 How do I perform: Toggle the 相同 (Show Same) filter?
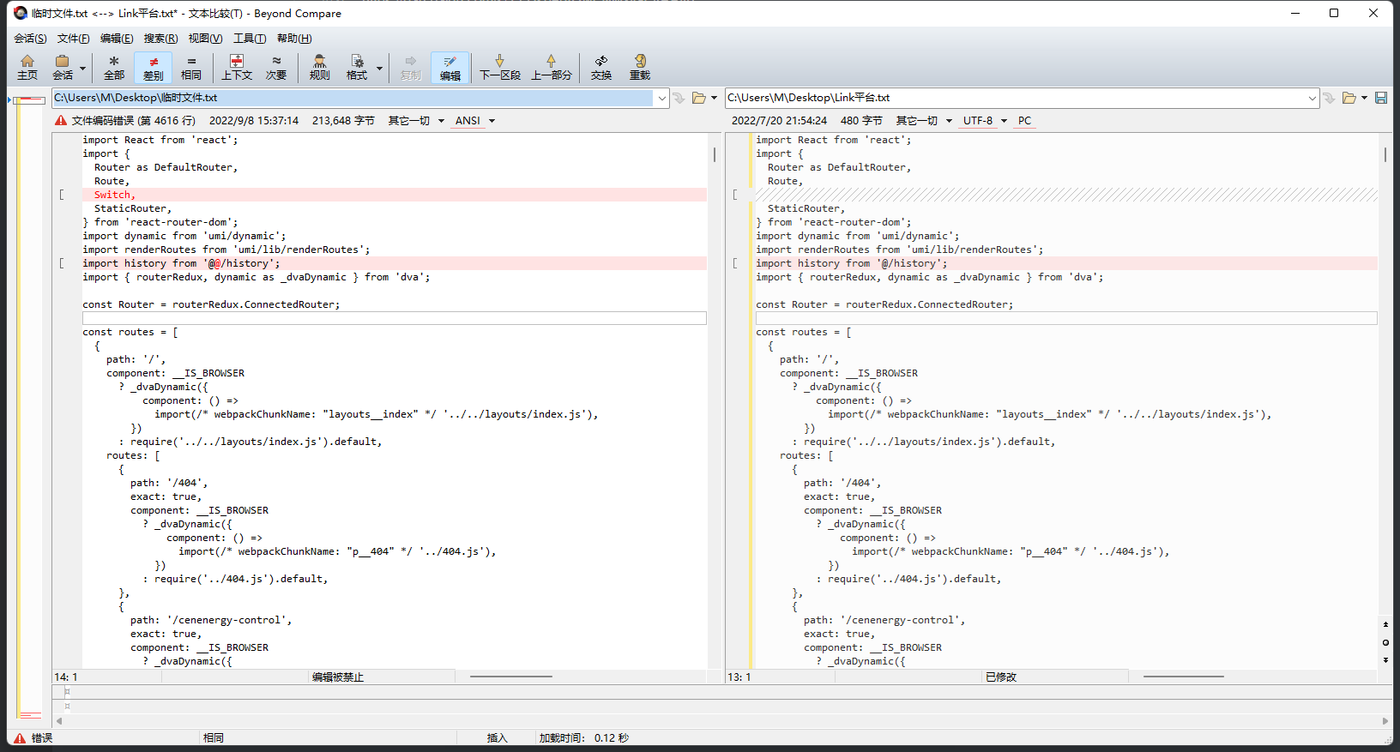tap(191, 67)
